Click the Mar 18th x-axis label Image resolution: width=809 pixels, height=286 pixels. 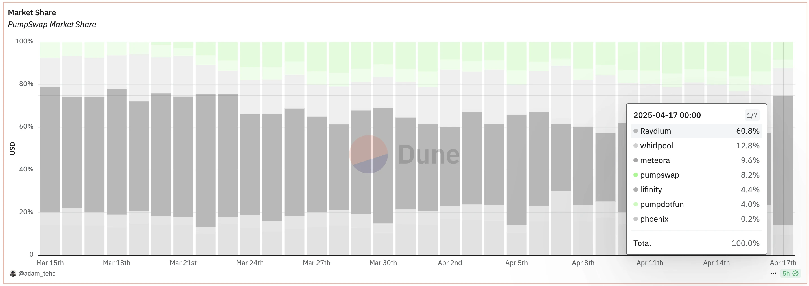click(117, 263)
